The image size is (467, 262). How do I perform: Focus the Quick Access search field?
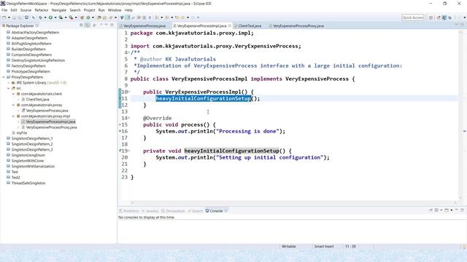[x=412, y=17]
